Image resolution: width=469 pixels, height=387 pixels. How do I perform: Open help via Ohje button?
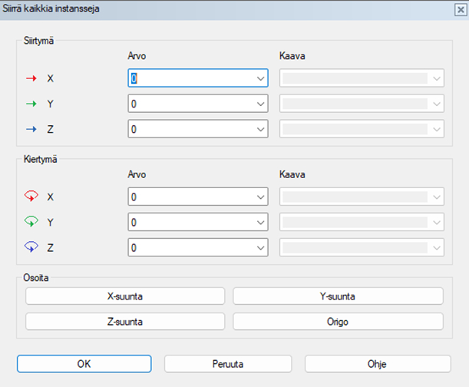click(375, 363)
